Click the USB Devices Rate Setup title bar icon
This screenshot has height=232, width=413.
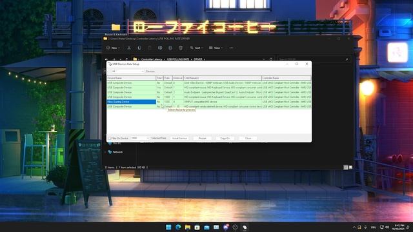110,64
